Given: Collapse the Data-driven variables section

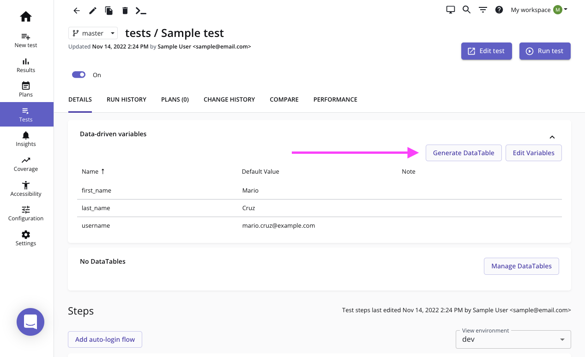Looking at the screenshot, I should pyautogui.click(x=552, y=137).
